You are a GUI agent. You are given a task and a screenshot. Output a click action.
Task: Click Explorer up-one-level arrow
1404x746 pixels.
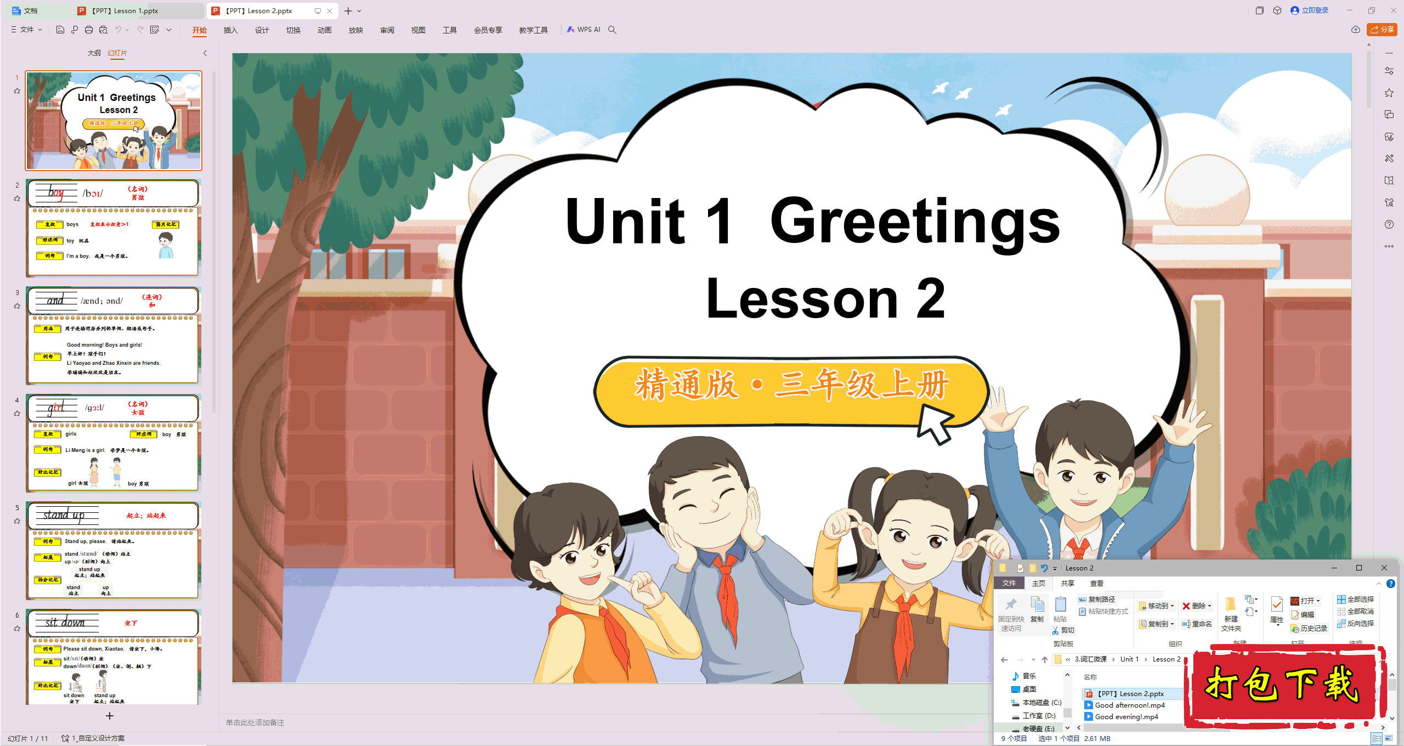tap(1045, 659)
